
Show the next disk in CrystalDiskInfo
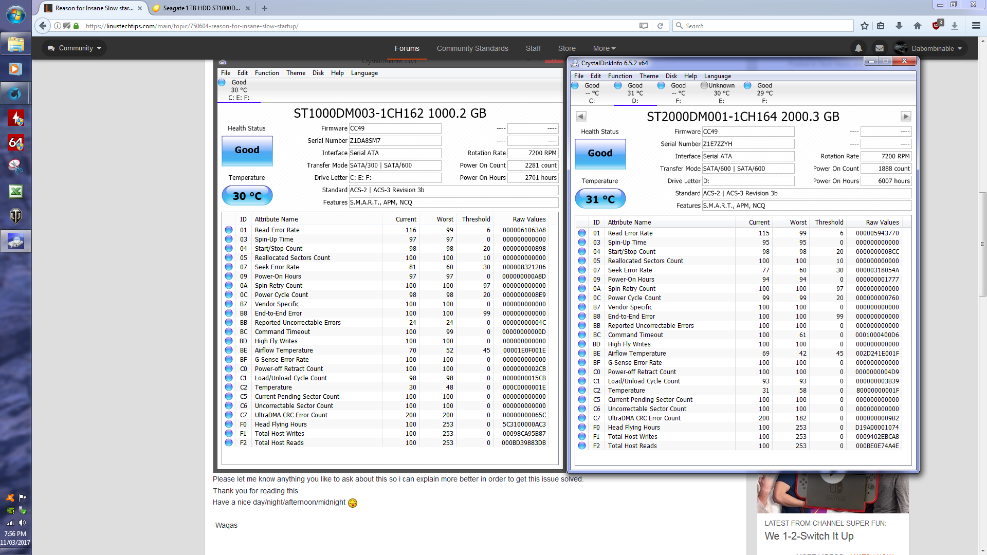coord(906,117)
